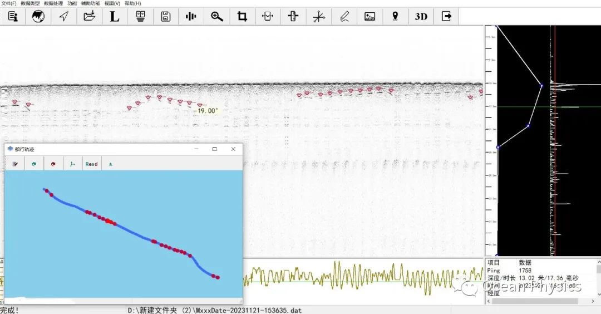Click the large L toolbar icon
The height and width of the screenshot is (314, 601).
(x=114, y=17)
